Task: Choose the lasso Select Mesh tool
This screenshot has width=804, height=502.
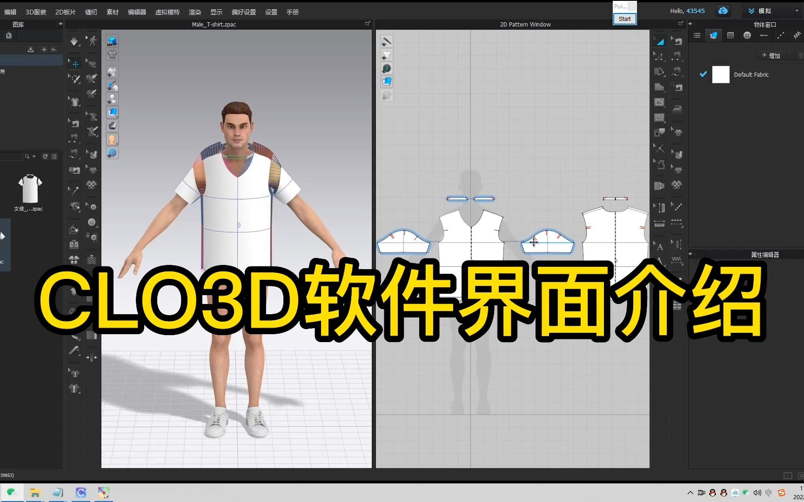Action: tap(74, 79)
